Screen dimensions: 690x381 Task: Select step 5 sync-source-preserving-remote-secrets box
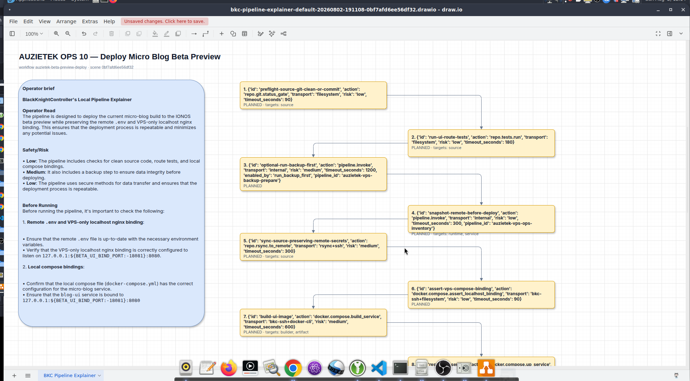click(313, 247)
